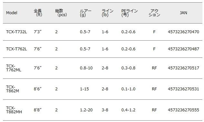Click the 8'8" length value

click(37, 110)
